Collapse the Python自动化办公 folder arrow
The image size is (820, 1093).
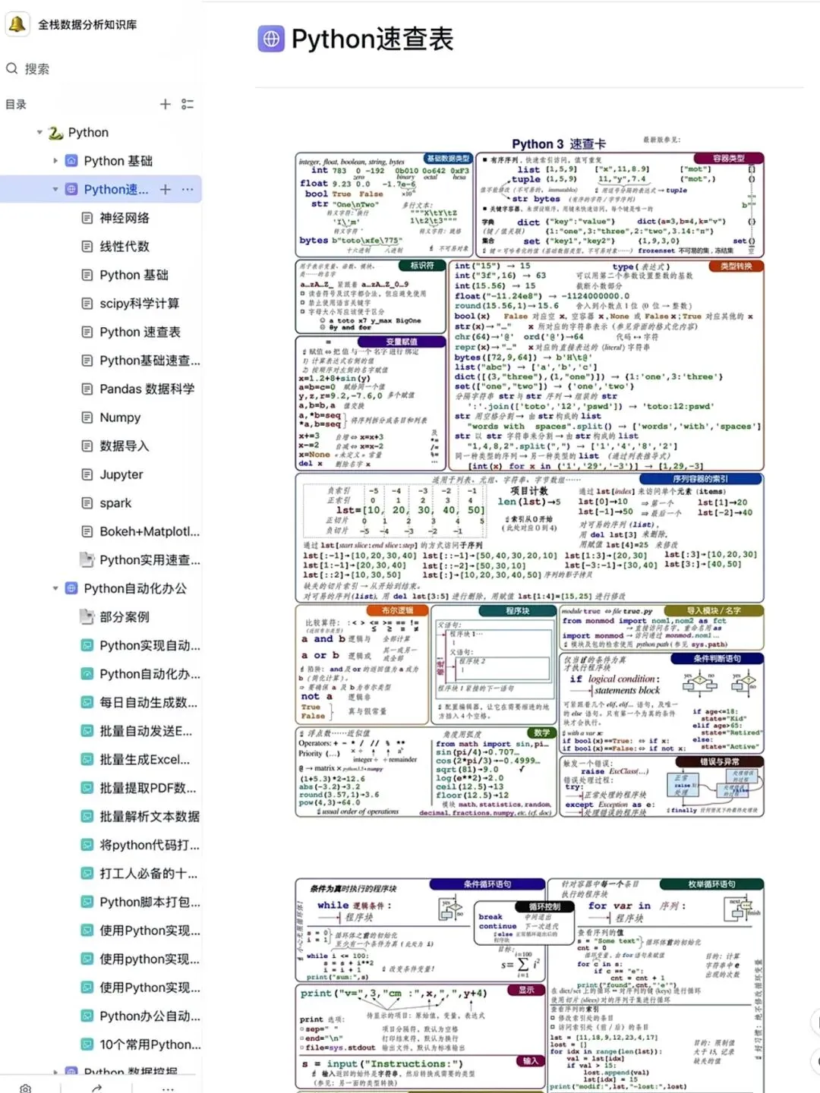pyautogui.click(x=55, y=588)
